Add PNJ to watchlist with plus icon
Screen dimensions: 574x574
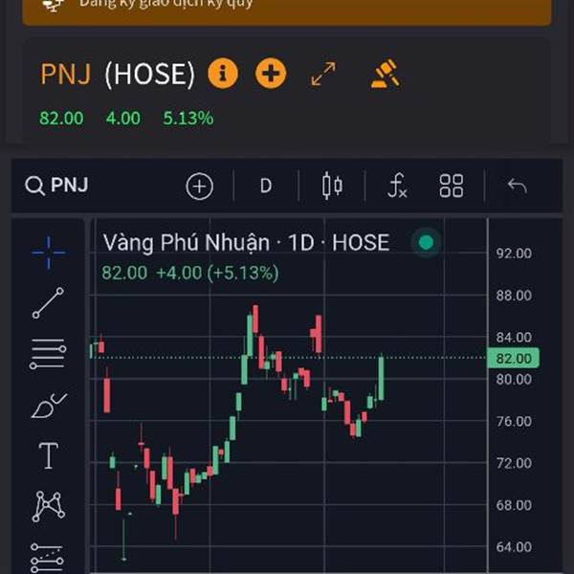click(x=271, y=74)
